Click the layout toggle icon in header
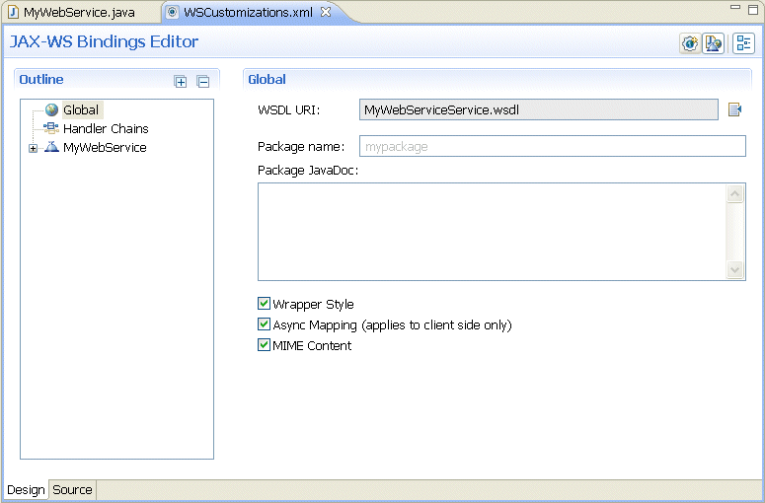The height and width of the screenshot is (503, 765). [743, 43]
